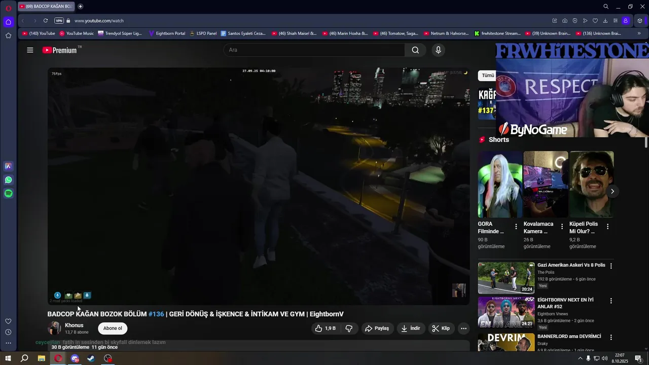Screen dimensions: 649x365
Task: Open the Windows notification center
Action: (x=638, y=358)
